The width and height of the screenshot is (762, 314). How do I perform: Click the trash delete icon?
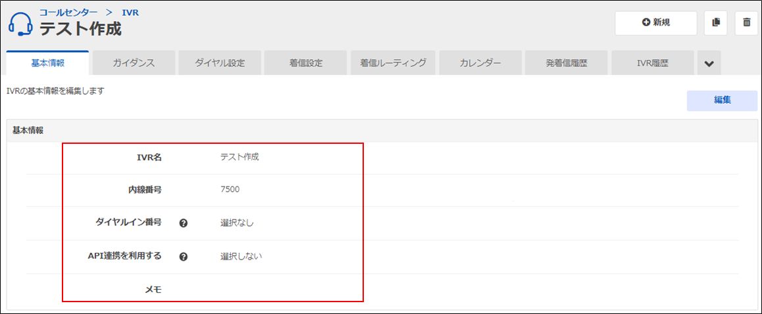click(x=746, y=23)
